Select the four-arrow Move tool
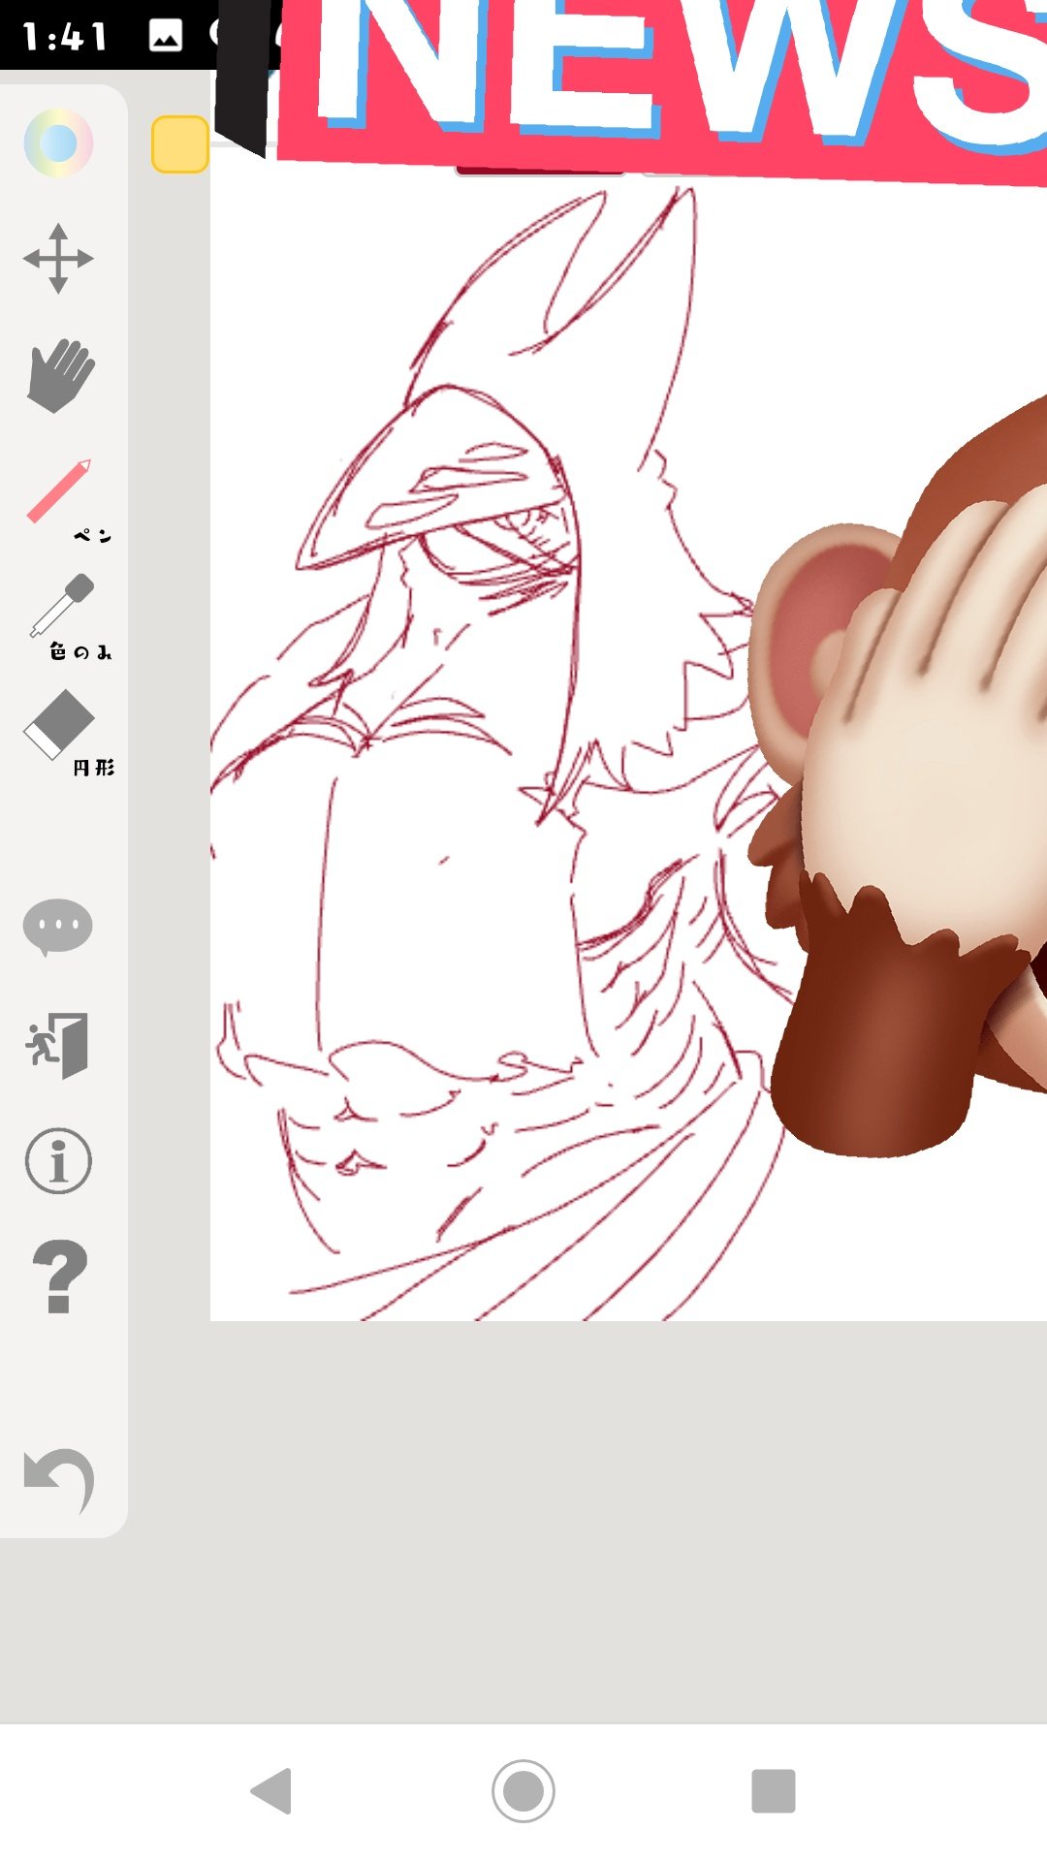Viewport: 1047px width, 1861px height. coord(58,259)
